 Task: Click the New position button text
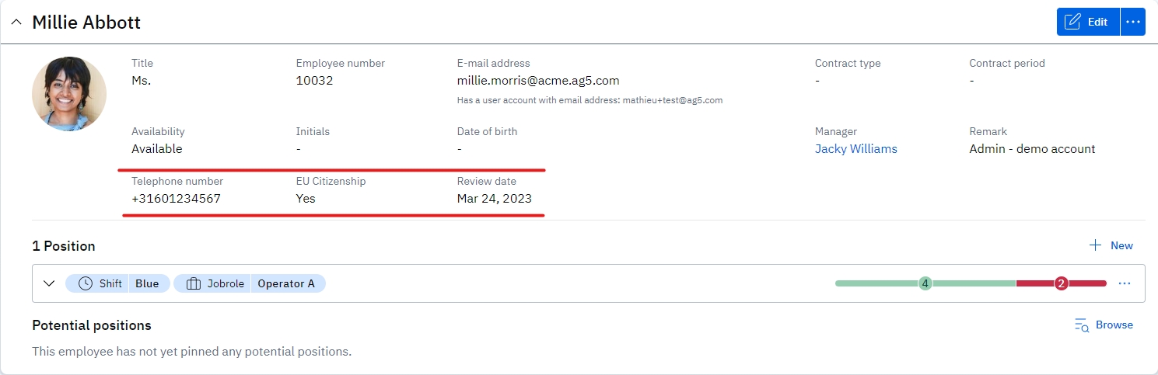click(x=1121, y=245)
